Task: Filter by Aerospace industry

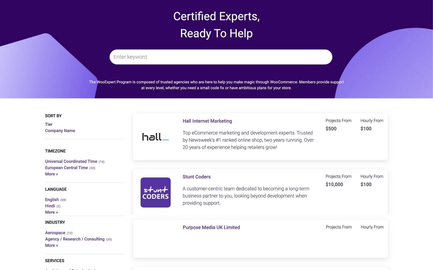Action: [x=55, y=233]
